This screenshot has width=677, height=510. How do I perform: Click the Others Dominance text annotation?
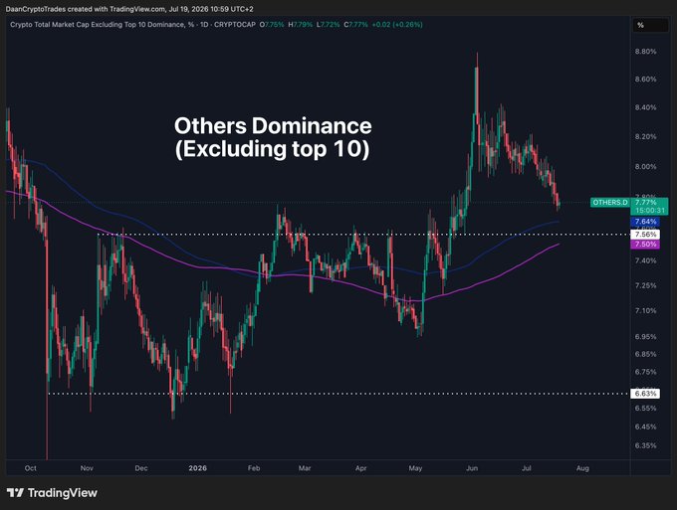273,137
